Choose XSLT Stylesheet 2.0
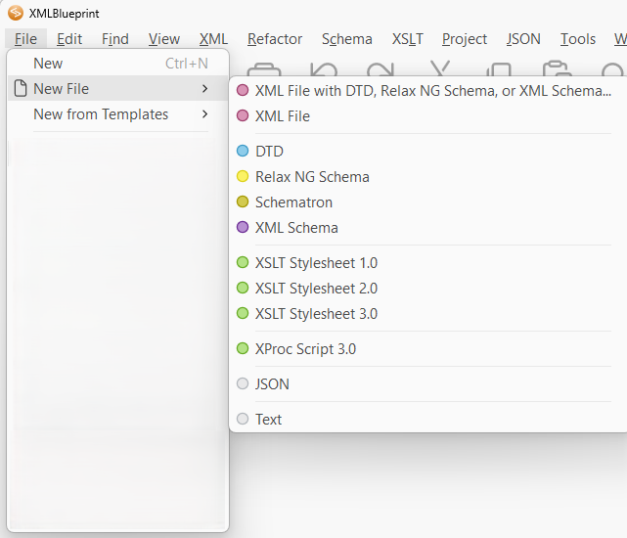The width and height of the screenshot is (627, 538). point(316,289)
